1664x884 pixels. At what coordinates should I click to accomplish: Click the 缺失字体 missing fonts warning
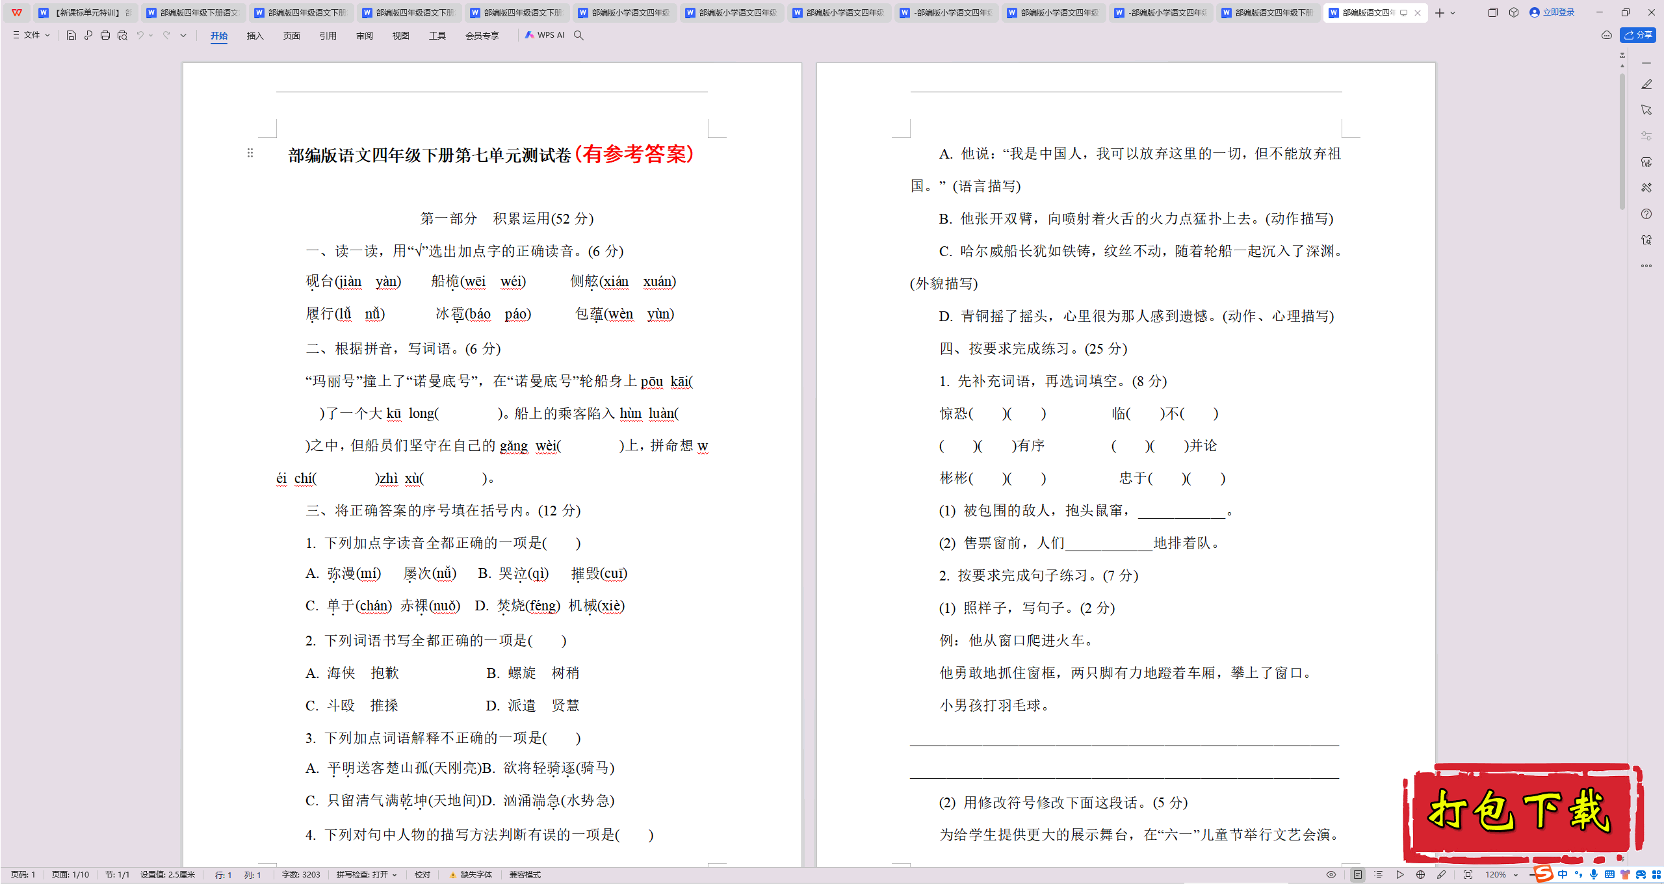pos(471,875)
